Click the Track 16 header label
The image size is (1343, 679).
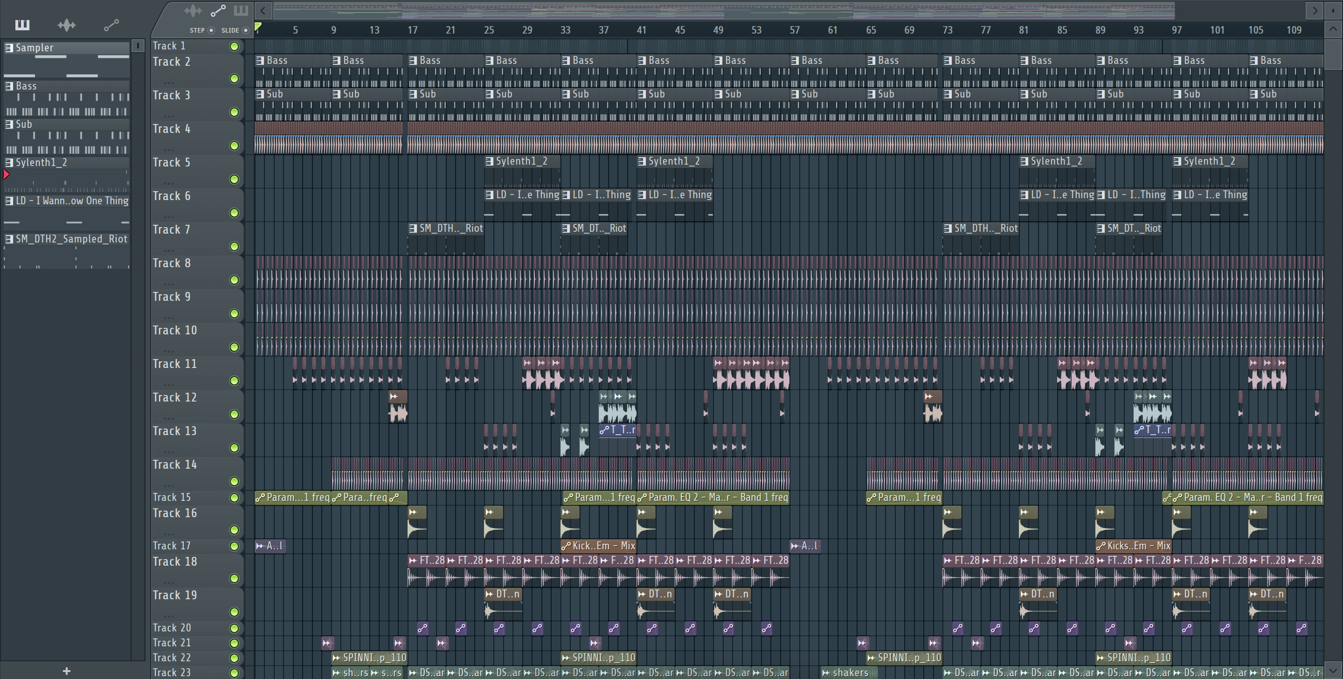(175, 513)
